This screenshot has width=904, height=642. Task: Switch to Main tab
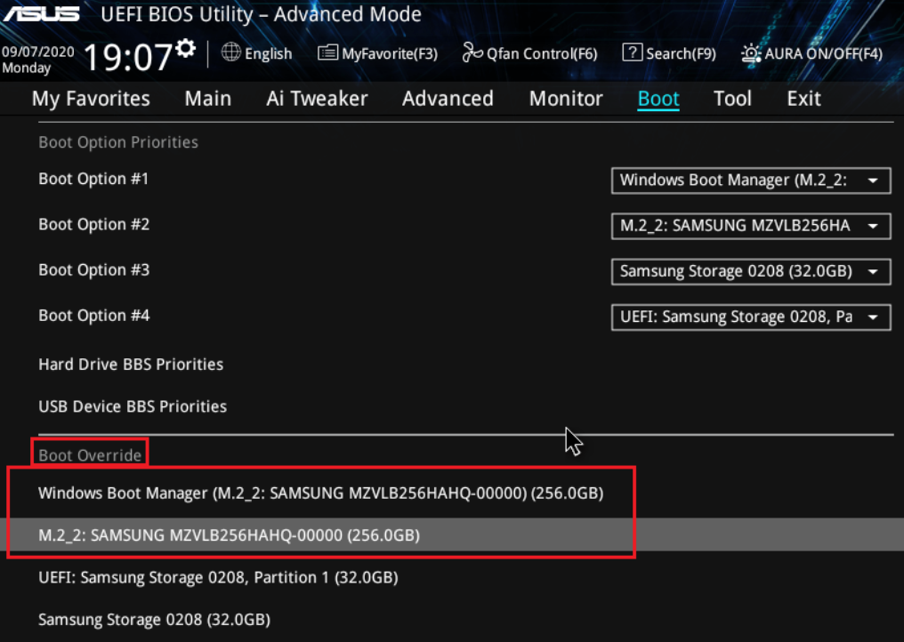(208, 99)
